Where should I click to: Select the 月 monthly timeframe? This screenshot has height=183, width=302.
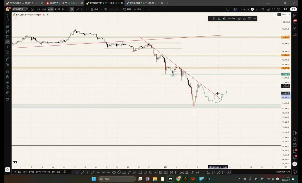tap(63, 9)
